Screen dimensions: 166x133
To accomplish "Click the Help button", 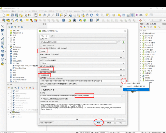I will point(120,123).
